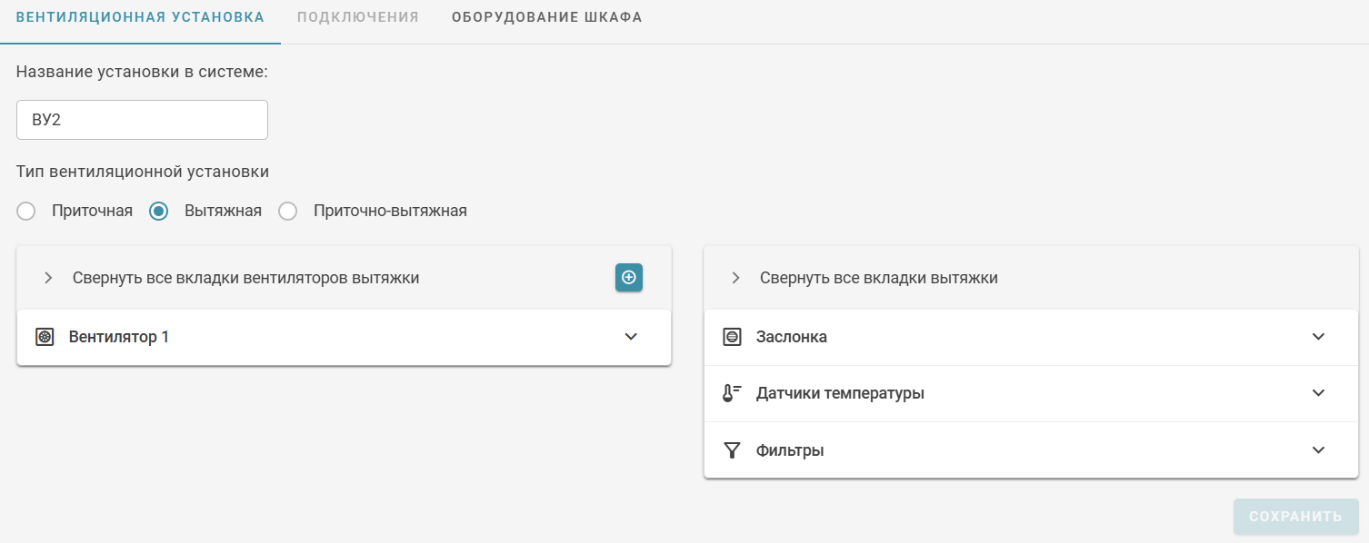Select the ВЕНТИЛЯЦИОННАЯ УСТАНОВКА tab

click(x=140, y=15)
